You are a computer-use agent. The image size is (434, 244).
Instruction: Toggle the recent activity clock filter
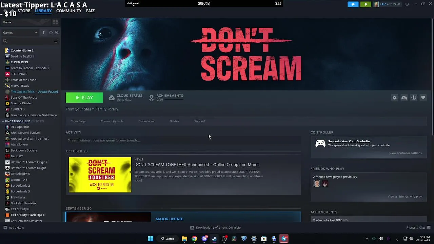[x=51, y=33]
